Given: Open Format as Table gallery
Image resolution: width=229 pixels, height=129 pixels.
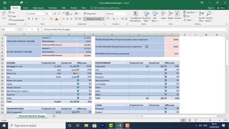Looking at the screenshot, I should point(146,16).
